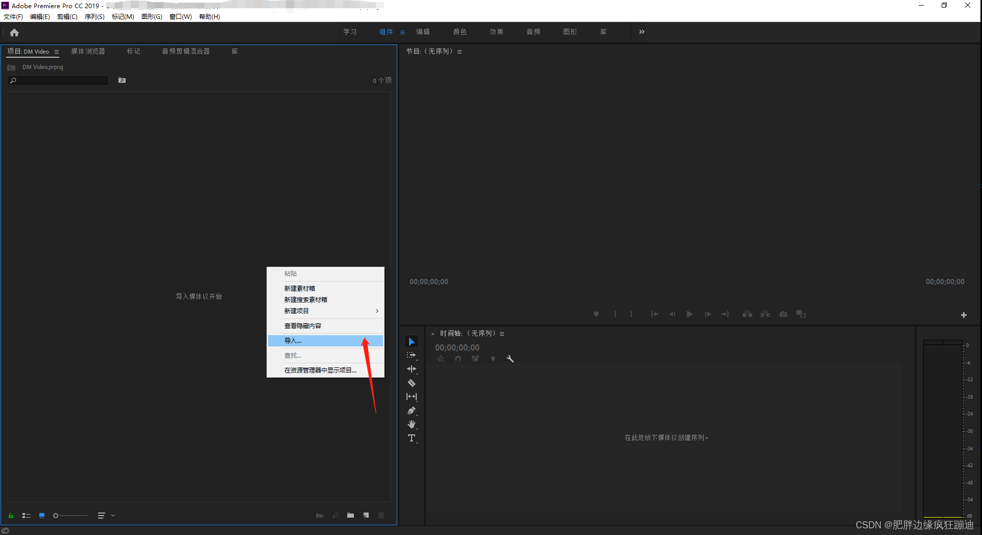Viewport: 982px width, 535px height.
Task: Select the Hand tool
Action: 412,424
